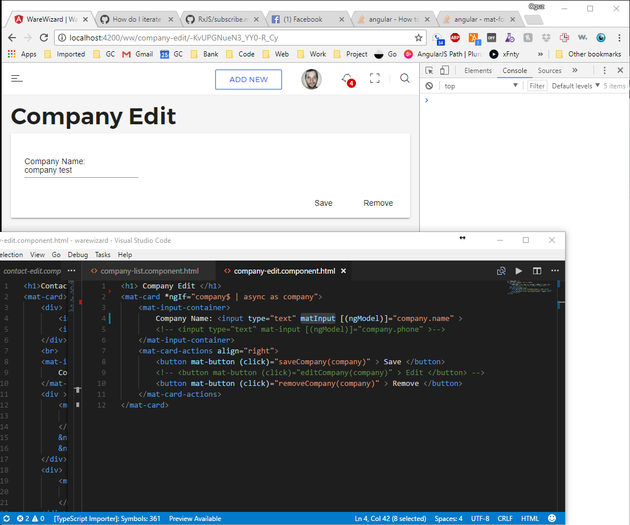Clear the console with the clear icon
The image size is (630, 525).
429,86
